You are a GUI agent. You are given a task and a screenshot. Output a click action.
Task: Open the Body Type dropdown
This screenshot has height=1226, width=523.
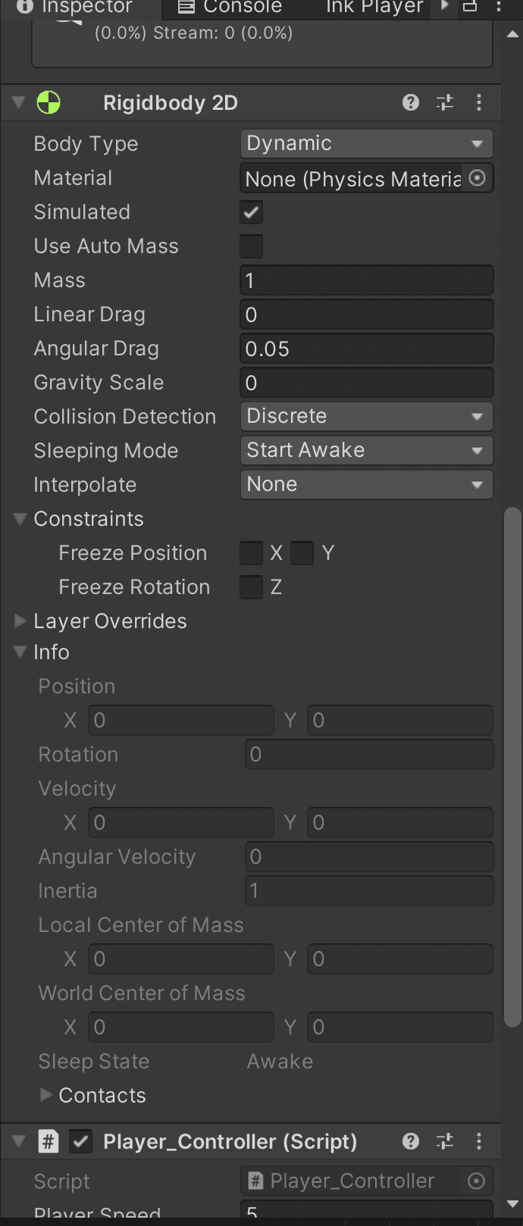[367, 143]
